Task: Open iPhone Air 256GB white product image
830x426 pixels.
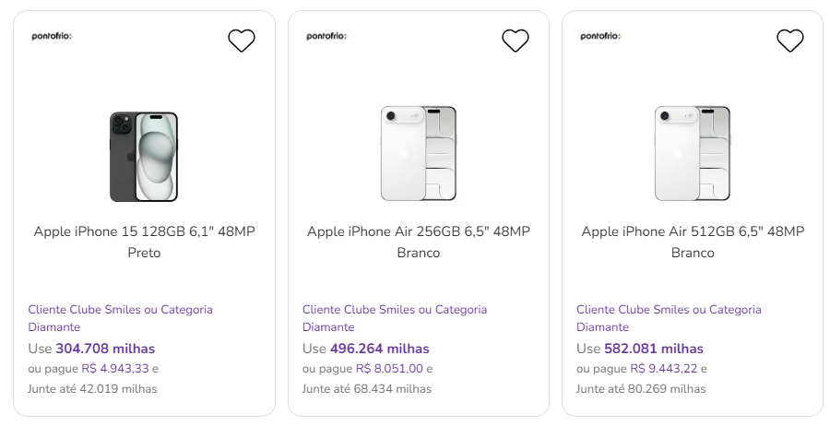Action: click(419, 153)
